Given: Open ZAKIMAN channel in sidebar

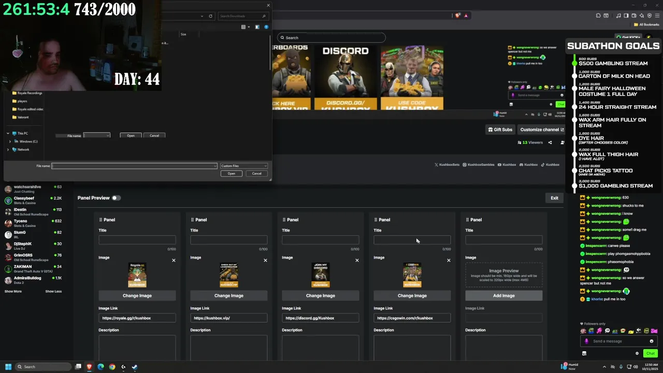Looking at the screenshot, I should 33,268.
